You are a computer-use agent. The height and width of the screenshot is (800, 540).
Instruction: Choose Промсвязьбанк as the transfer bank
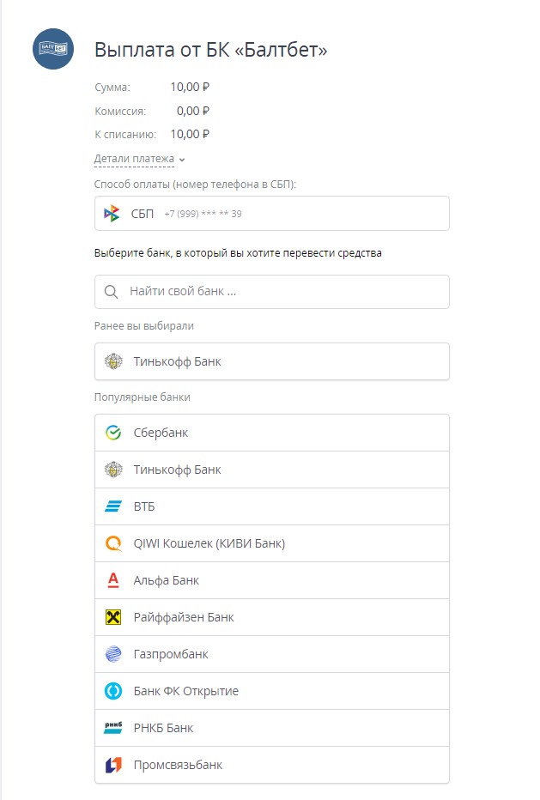point(271,765)
